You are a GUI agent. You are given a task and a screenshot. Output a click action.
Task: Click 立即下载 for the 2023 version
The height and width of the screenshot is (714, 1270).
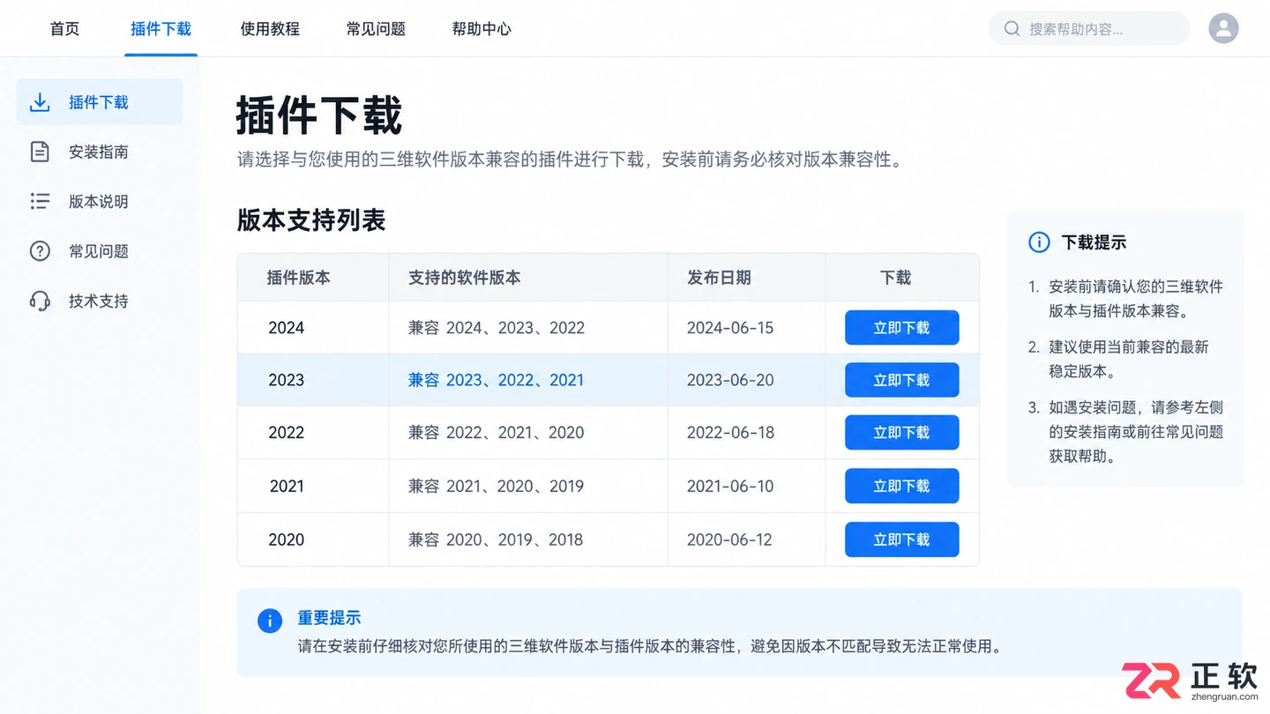(x=901, y=380)
